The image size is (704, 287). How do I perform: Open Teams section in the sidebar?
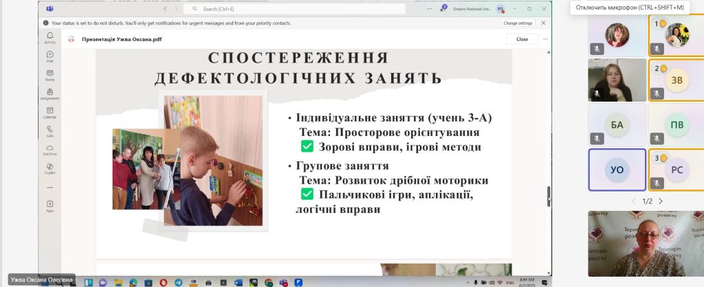[x=49, y=76]
